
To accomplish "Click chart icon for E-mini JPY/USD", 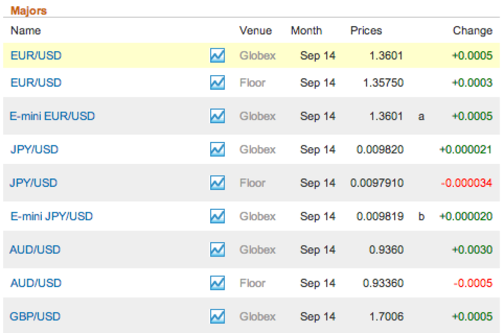I will pyautogui.click(x=217, y=216).
